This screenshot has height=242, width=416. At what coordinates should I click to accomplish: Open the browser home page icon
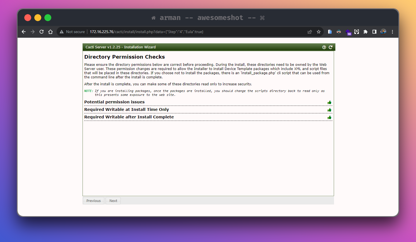coord(50,32)
